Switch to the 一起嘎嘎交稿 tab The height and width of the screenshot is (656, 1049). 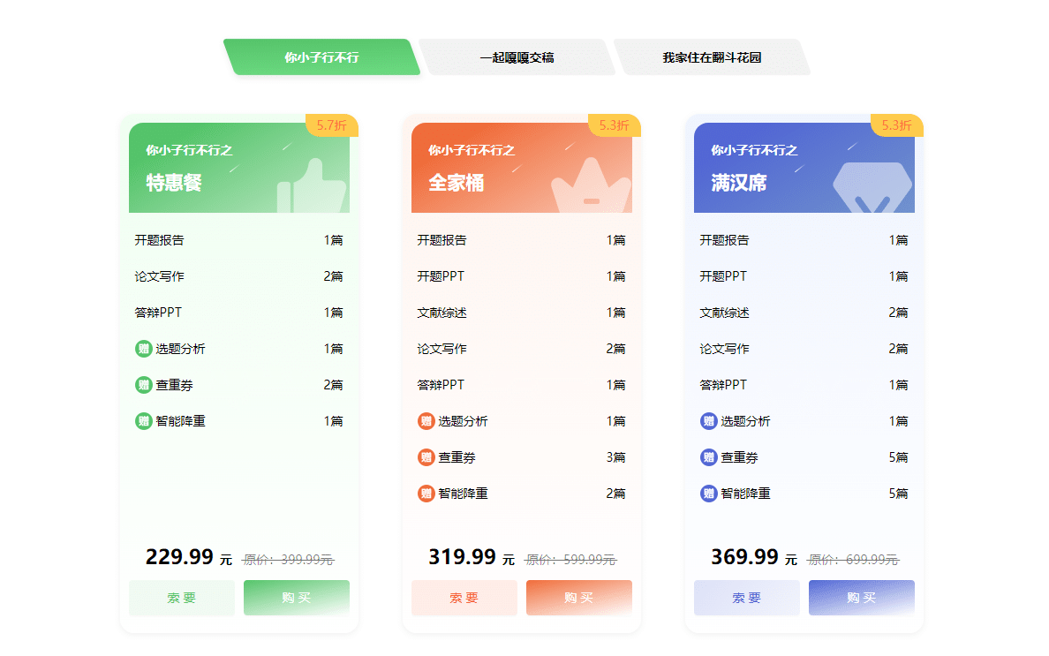tap(519, 57)
